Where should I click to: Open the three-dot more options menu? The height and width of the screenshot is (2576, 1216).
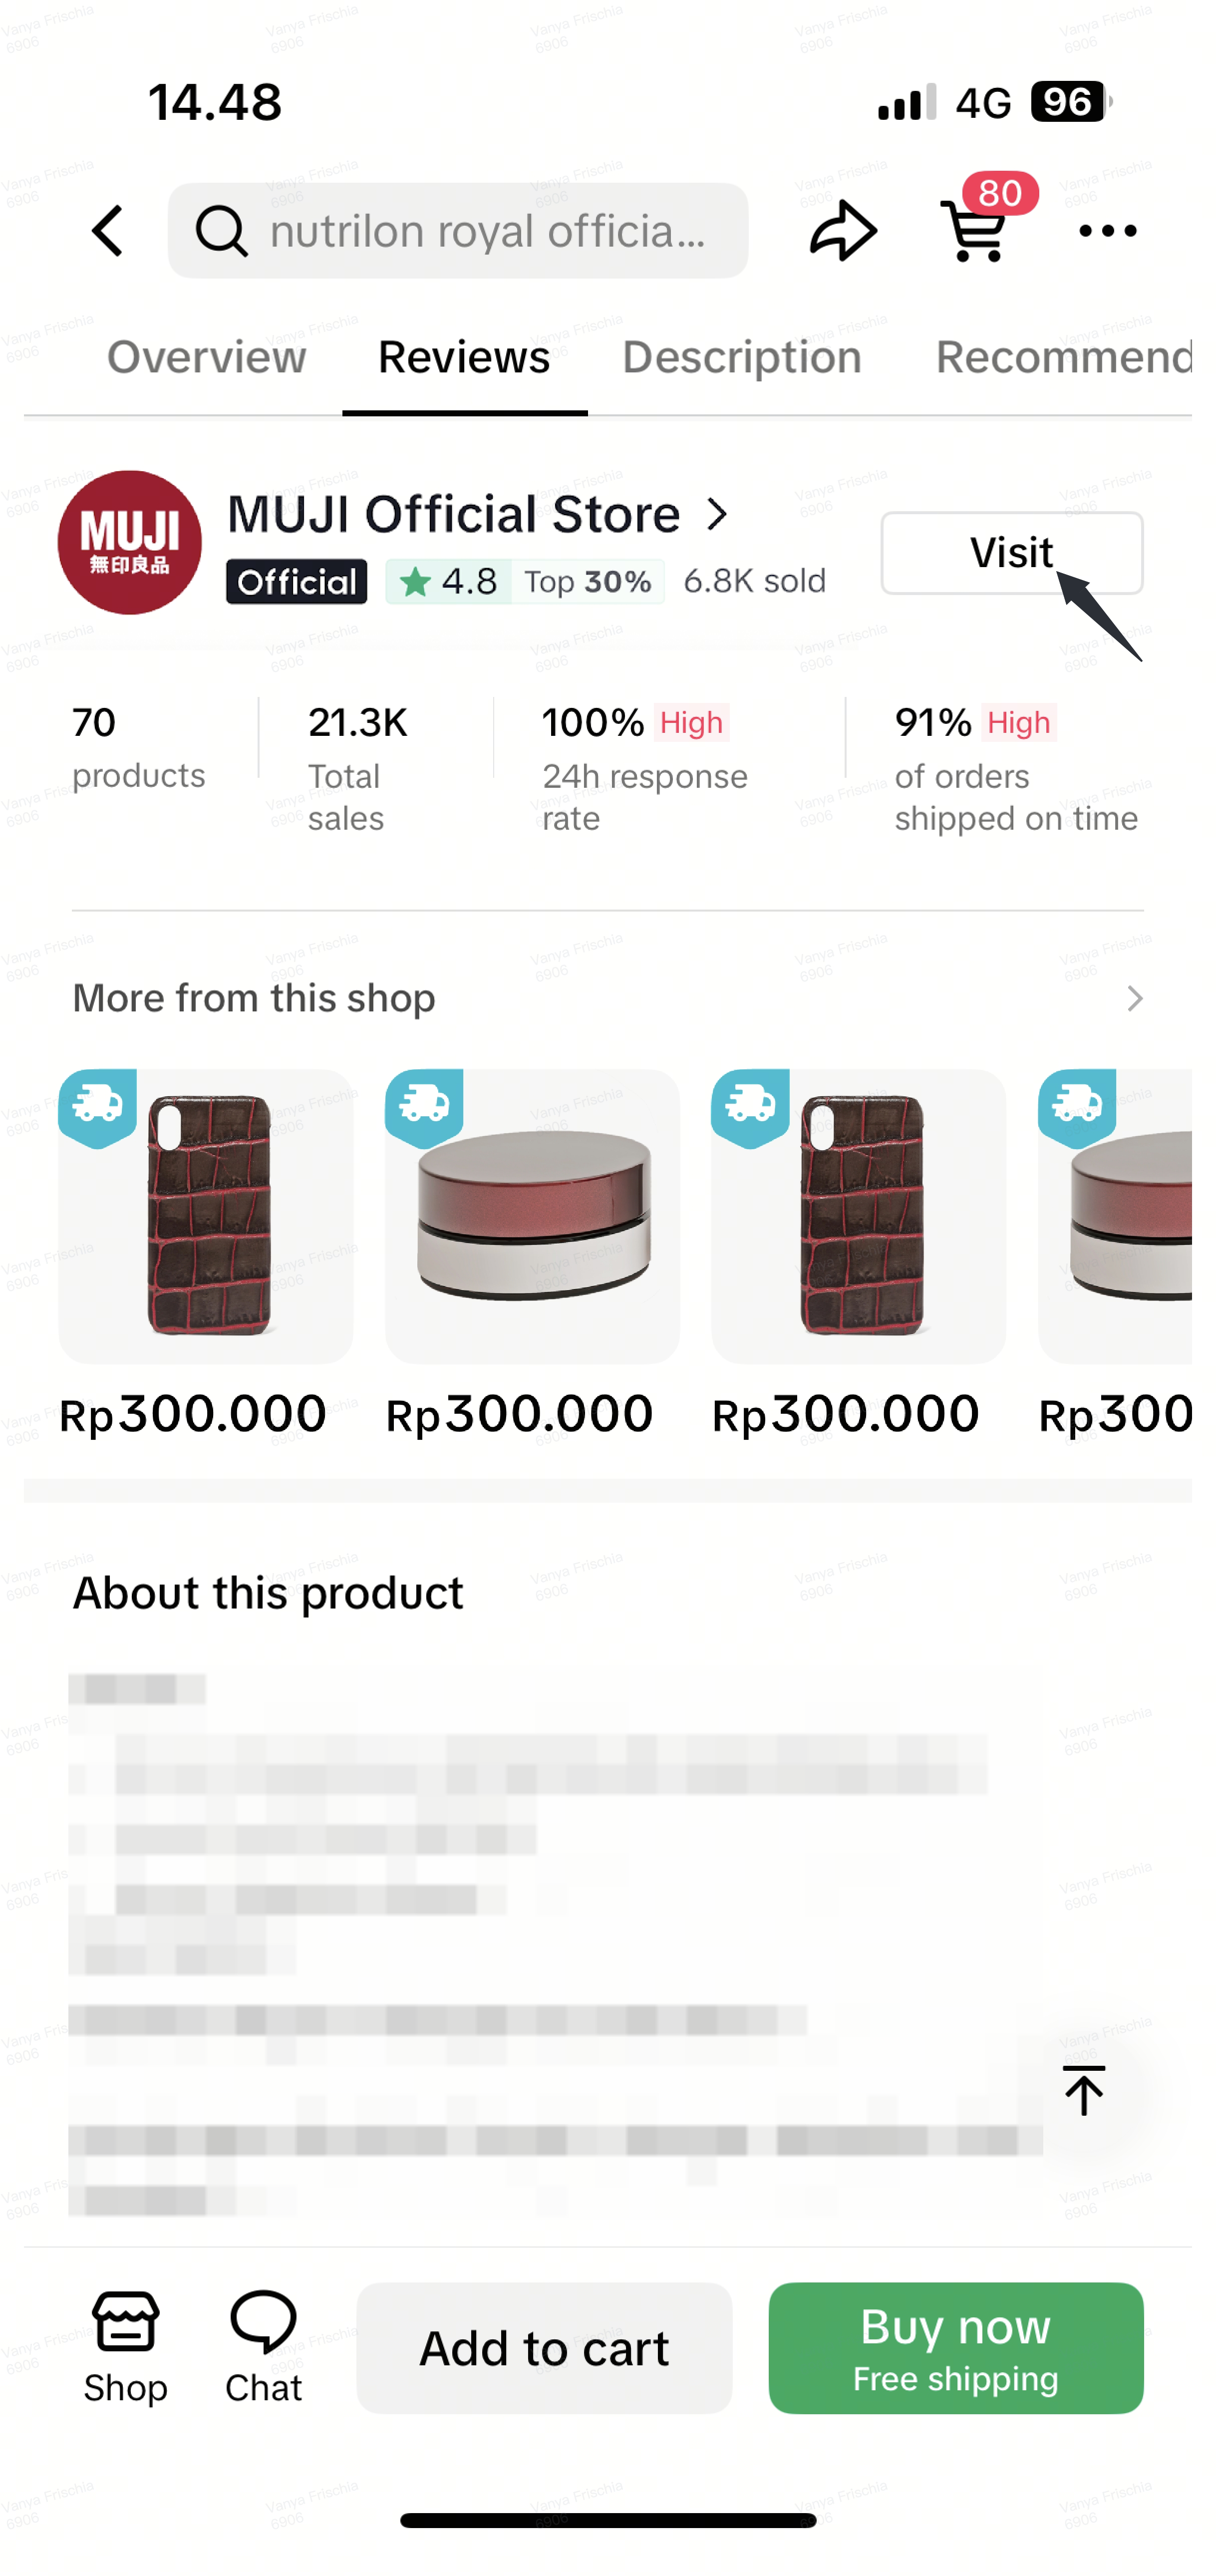[x=1108, y=231]
